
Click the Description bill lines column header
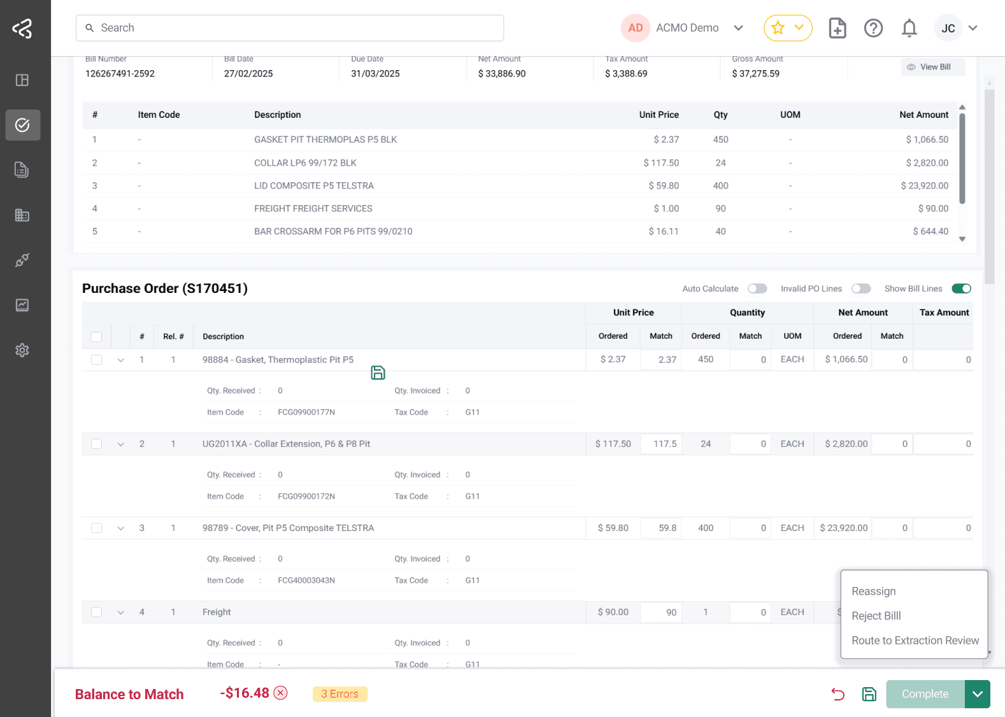(278, 115)
